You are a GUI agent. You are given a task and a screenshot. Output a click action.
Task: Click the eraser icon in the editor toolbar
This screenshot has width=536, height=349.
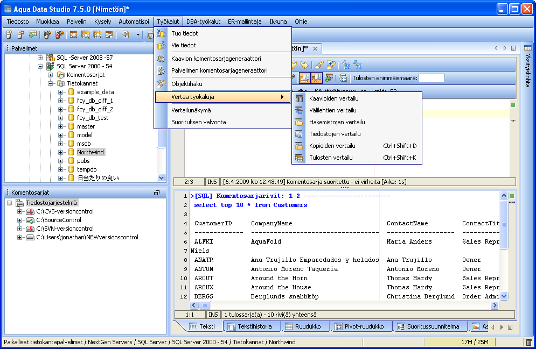319,65
